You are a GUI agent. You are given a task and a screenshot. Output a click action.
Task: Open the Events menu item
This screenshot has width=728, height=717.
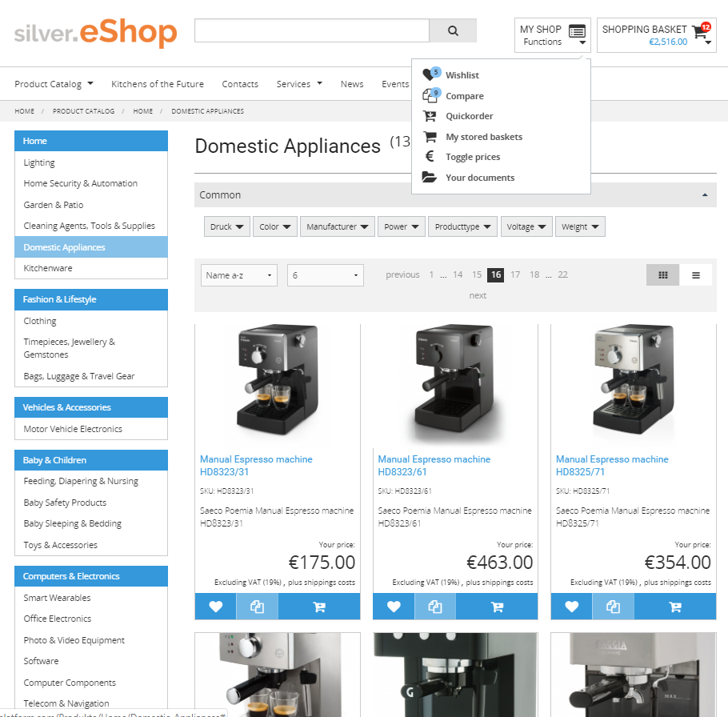(395, 84)
